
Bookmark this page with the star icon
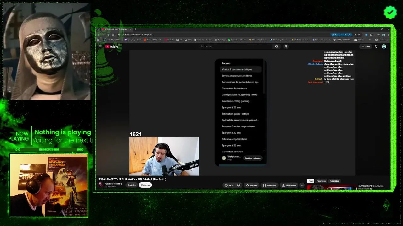click(359, 35)
